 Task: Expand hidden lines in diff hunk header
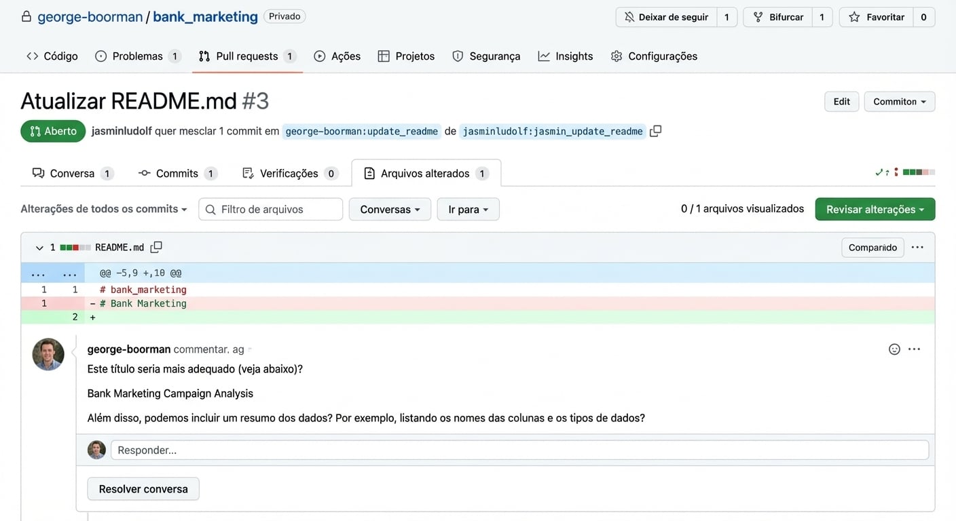53,273
